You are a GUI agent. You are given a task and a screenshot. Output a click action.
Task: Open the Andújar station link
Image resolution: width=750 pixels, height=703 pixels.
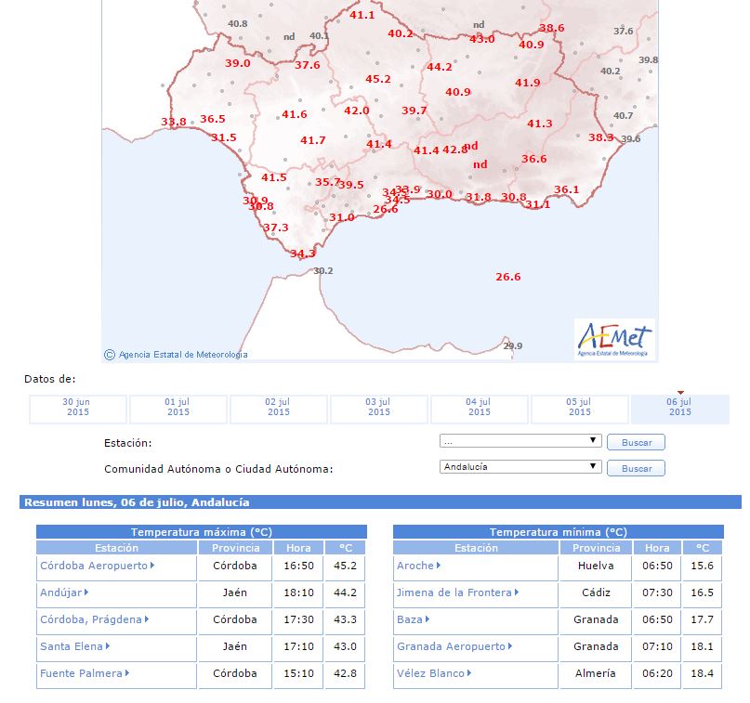click(x=61, y=592)
